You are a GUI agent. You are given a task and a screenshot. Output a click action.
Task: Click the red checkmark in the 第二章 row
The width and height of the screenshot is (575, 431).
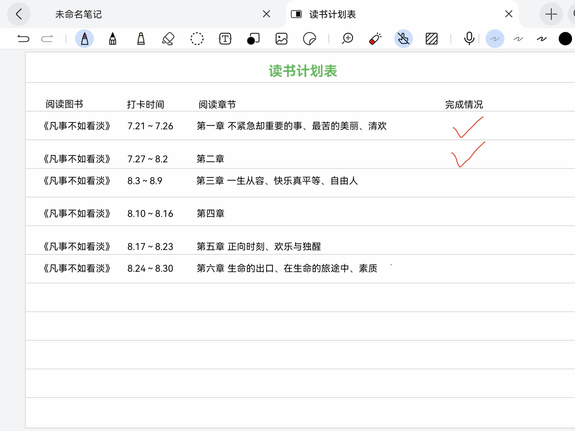(x=468, y=155)
